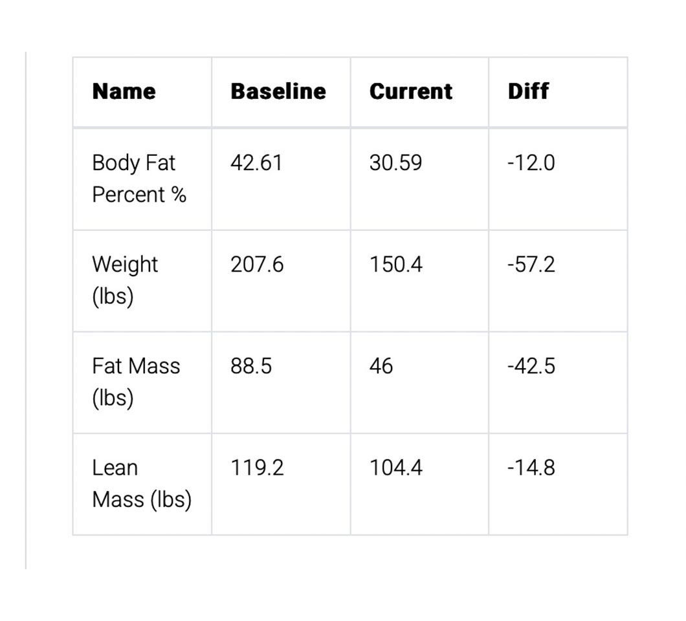
Task: Select the -14.8 lean mass diff cell
Action: click(x=531, y=468)
